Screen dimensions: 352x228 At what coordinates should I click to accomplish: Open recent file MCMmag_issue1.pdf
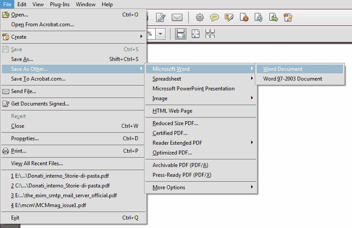(73, 205)
